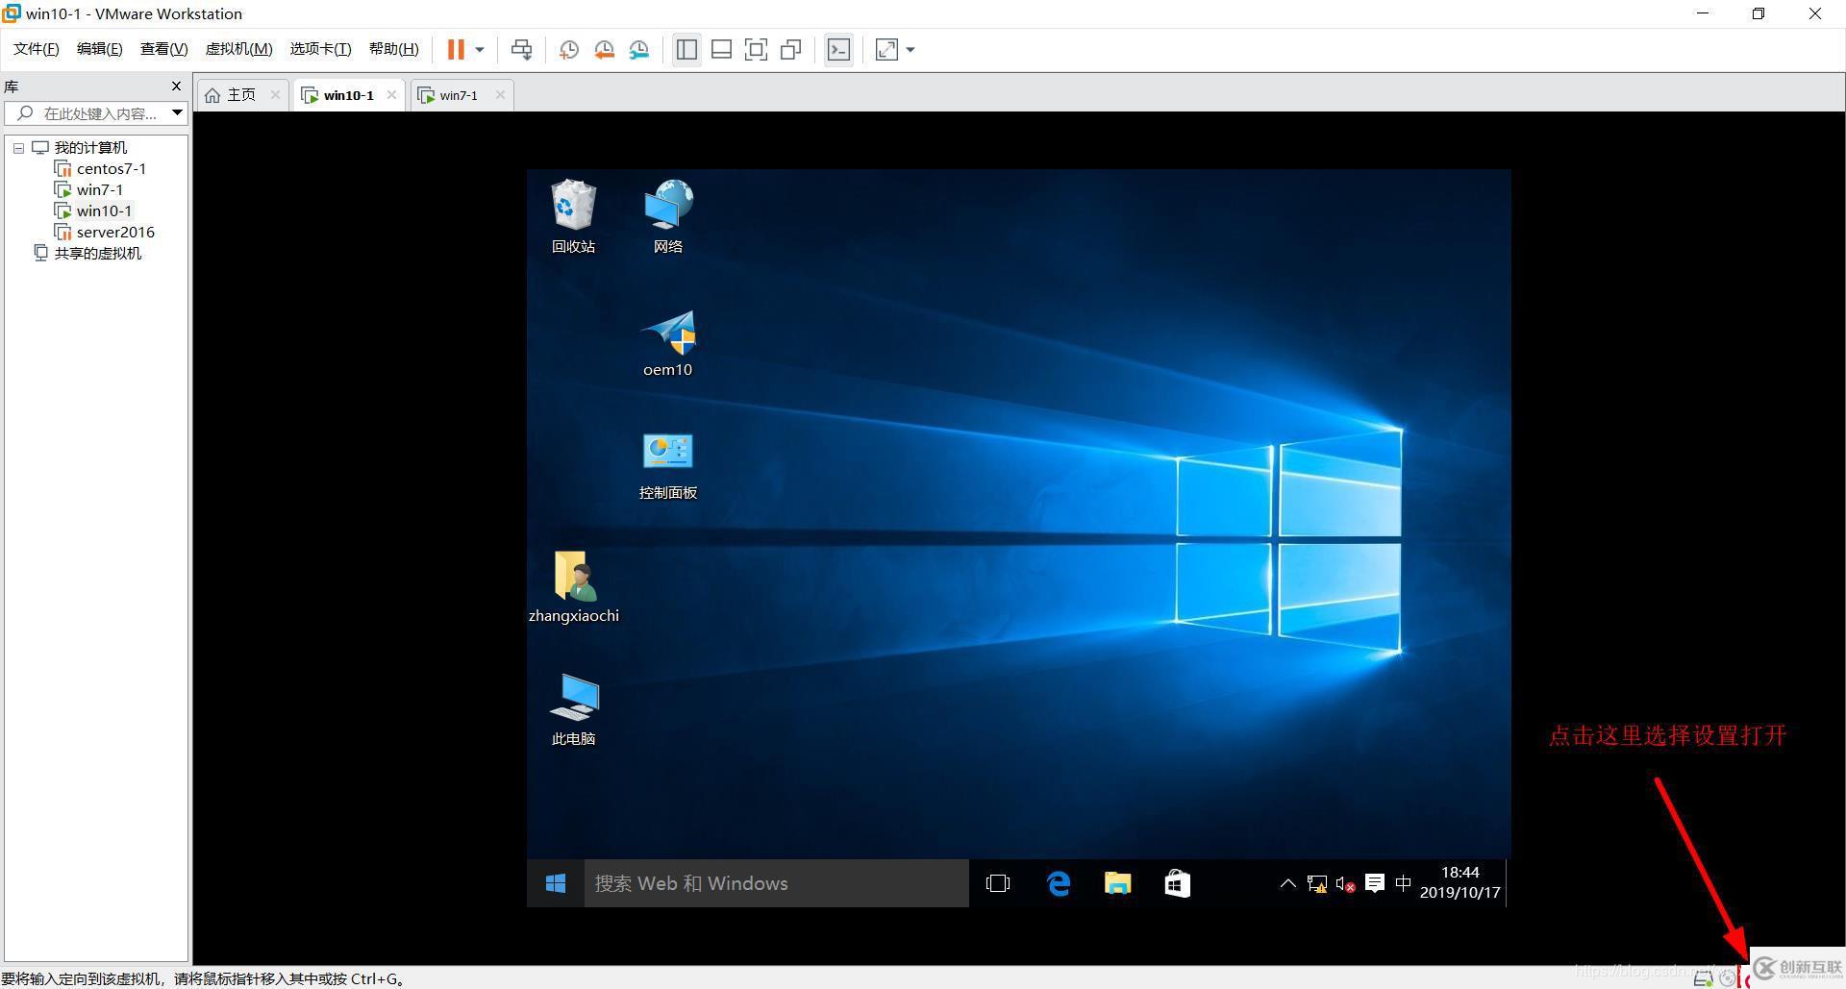This screenshot has width=1846, height=989.
Task: Take a snapshot of this virtual machine
Action: tap(568, 50)
